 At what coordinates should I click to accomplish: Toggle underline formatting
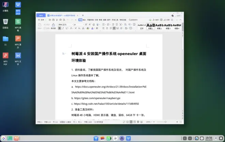tap(66, 28)
